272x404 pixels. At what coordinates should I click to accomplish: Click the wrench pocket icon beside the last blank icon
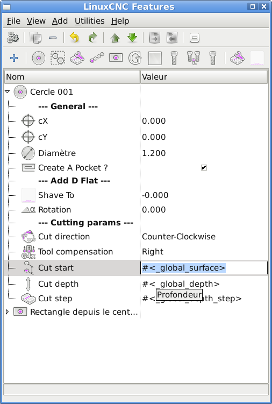point(237,58)
